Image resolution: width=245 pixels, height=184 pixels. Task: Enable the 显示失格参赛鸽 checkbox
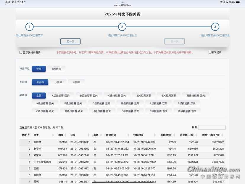[x=21, y=52]
